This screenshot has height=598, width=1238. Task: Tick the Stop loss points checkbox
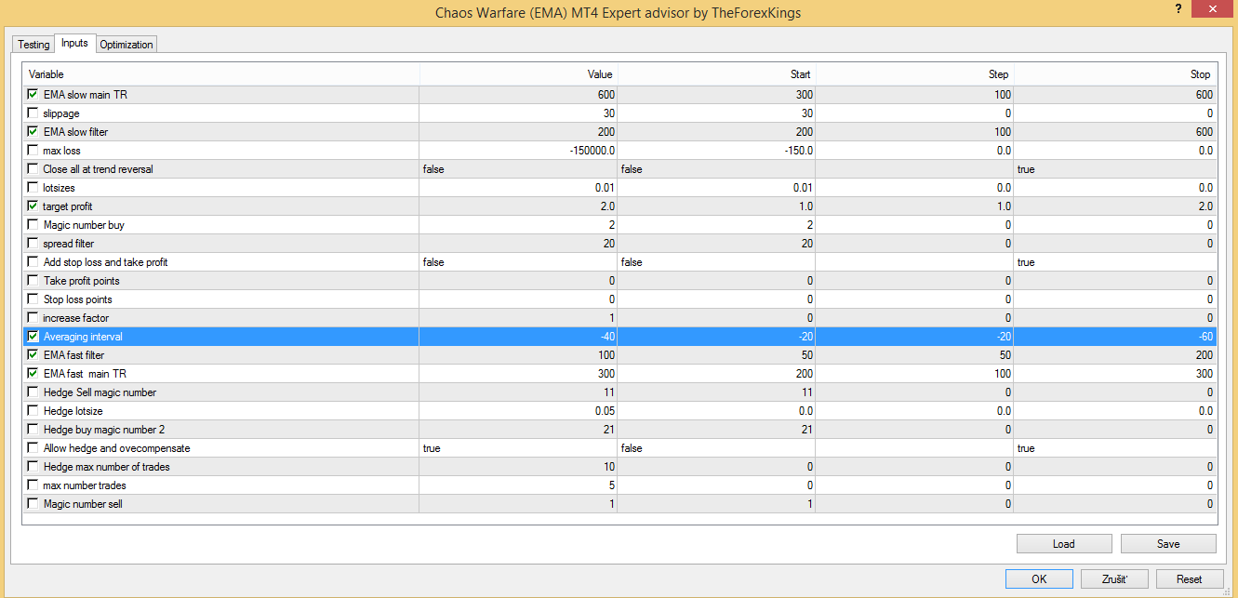point(33,299)
